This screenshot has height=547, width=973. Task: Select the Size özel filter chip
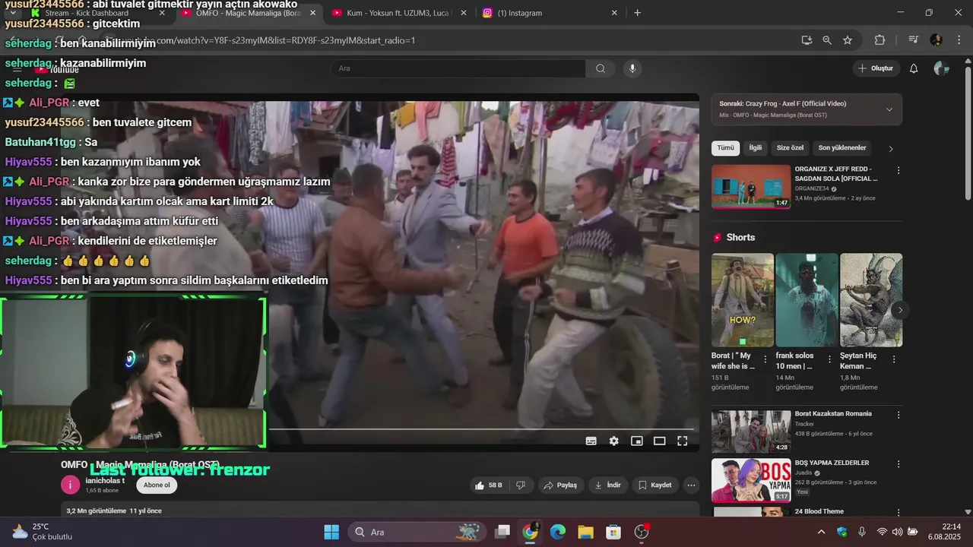[x=790, y=148]
